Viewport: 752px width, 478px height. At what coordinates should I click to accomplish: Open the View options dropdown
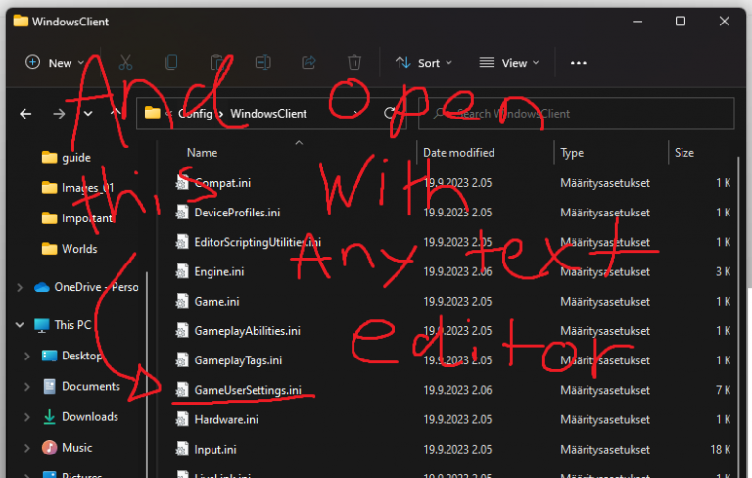pos(508,62)
